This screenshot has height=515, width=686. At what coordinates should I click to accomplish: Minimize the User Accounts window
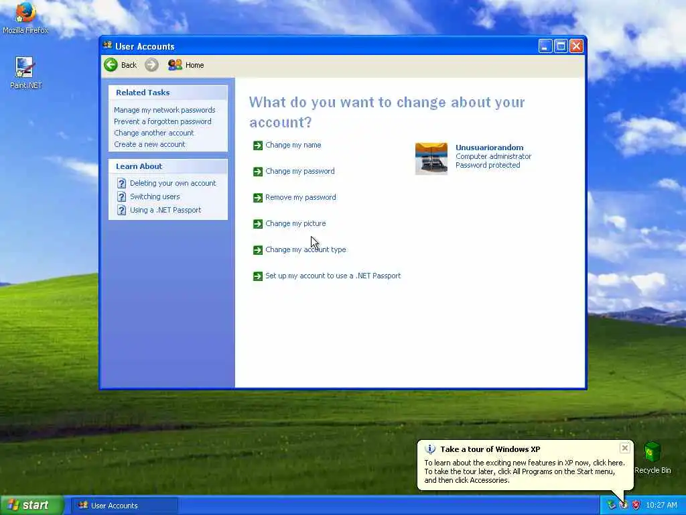pos(545,46)
